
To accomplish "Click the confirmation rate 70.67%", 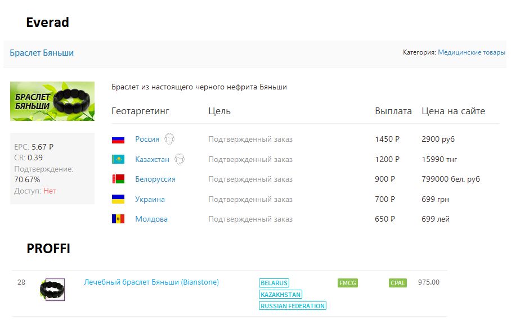I will (27, 179).
